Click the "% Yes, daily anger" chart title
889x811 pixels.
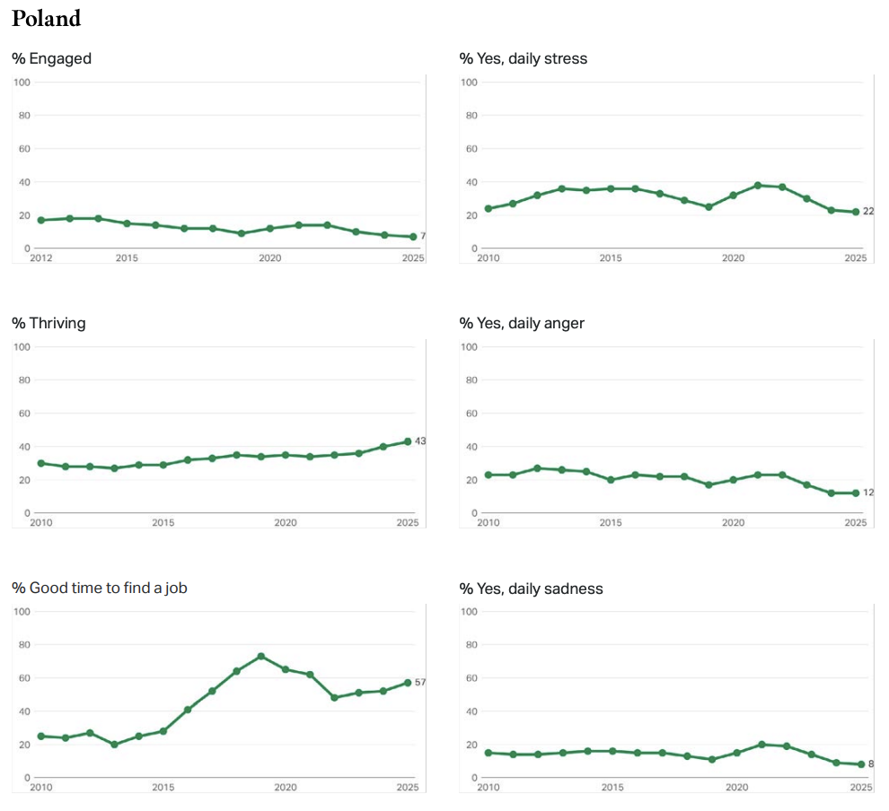click(x=522, y=323)
